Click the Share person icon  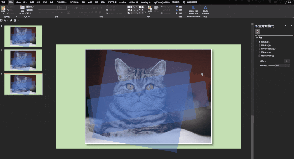pos(286,3)
